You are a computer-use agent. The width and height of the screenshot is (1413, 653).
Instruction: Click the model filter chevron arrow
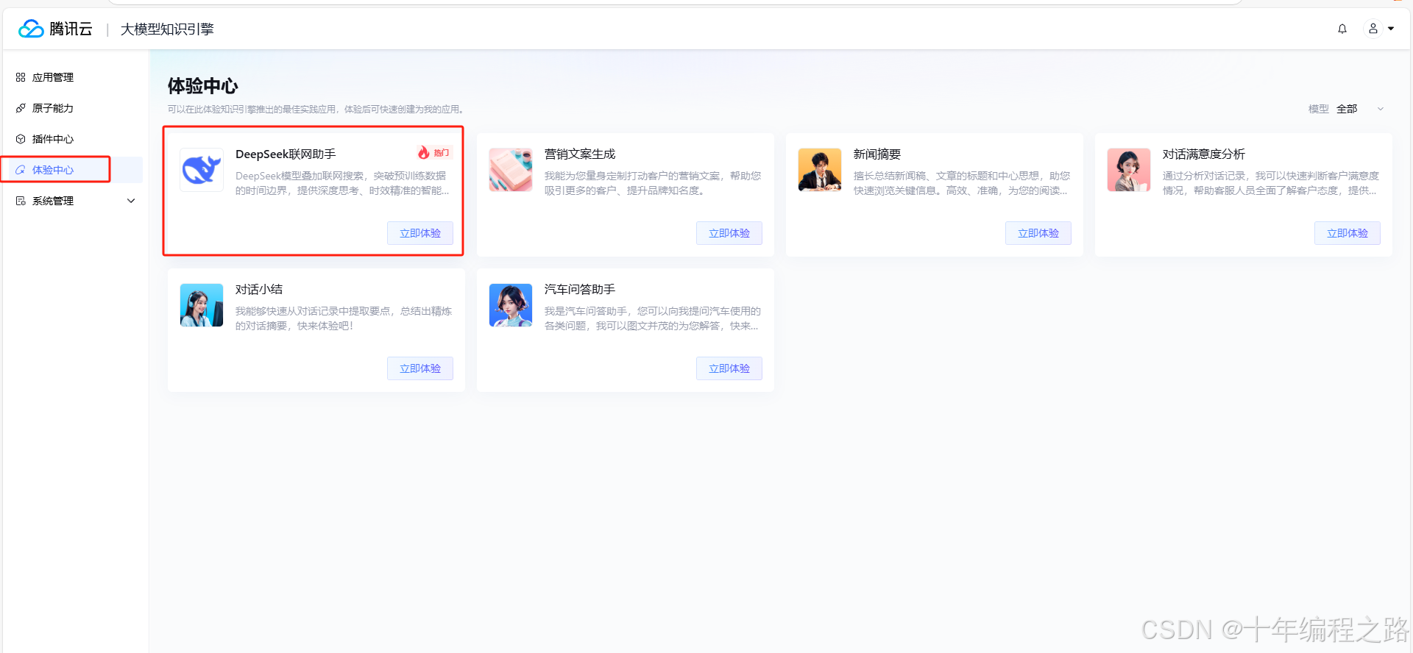point(1381,109)
